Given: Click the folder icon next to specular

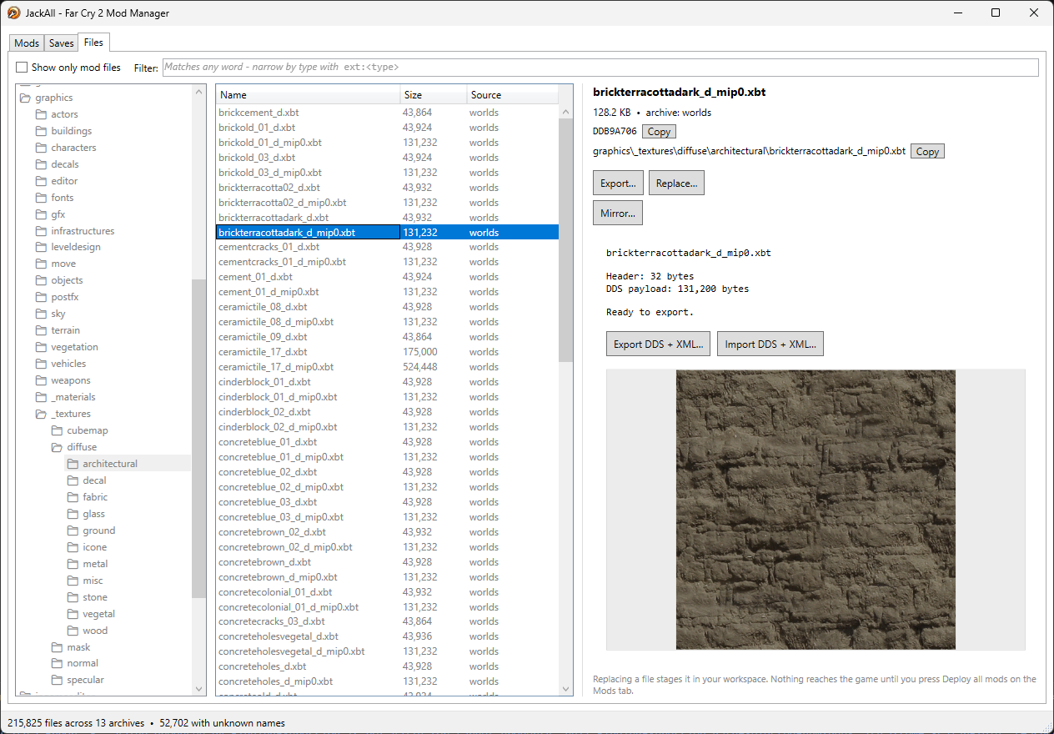Looking at the screenshot, I should [x=57, y=680].
